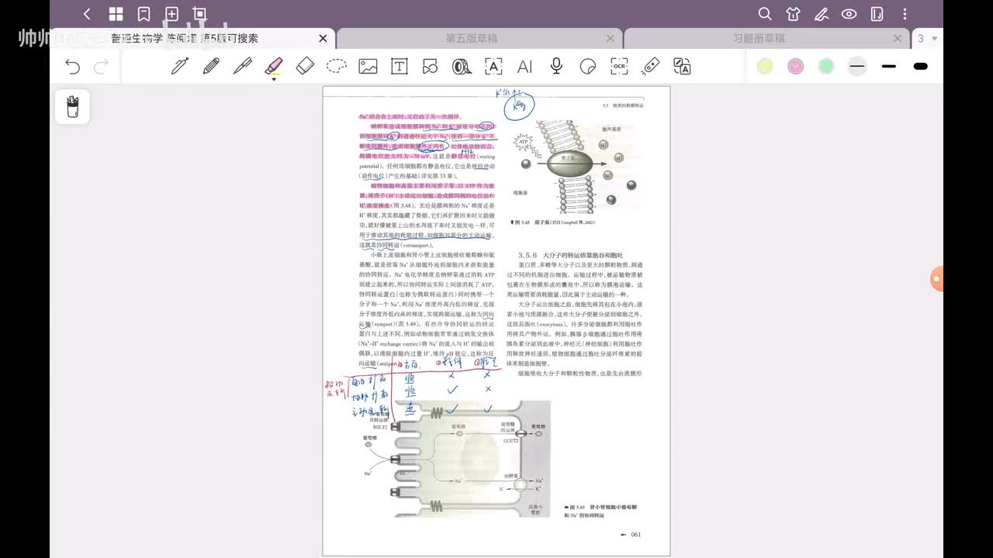
Task: Pick the pink highlighter color
Action: (x=795, y=67)
